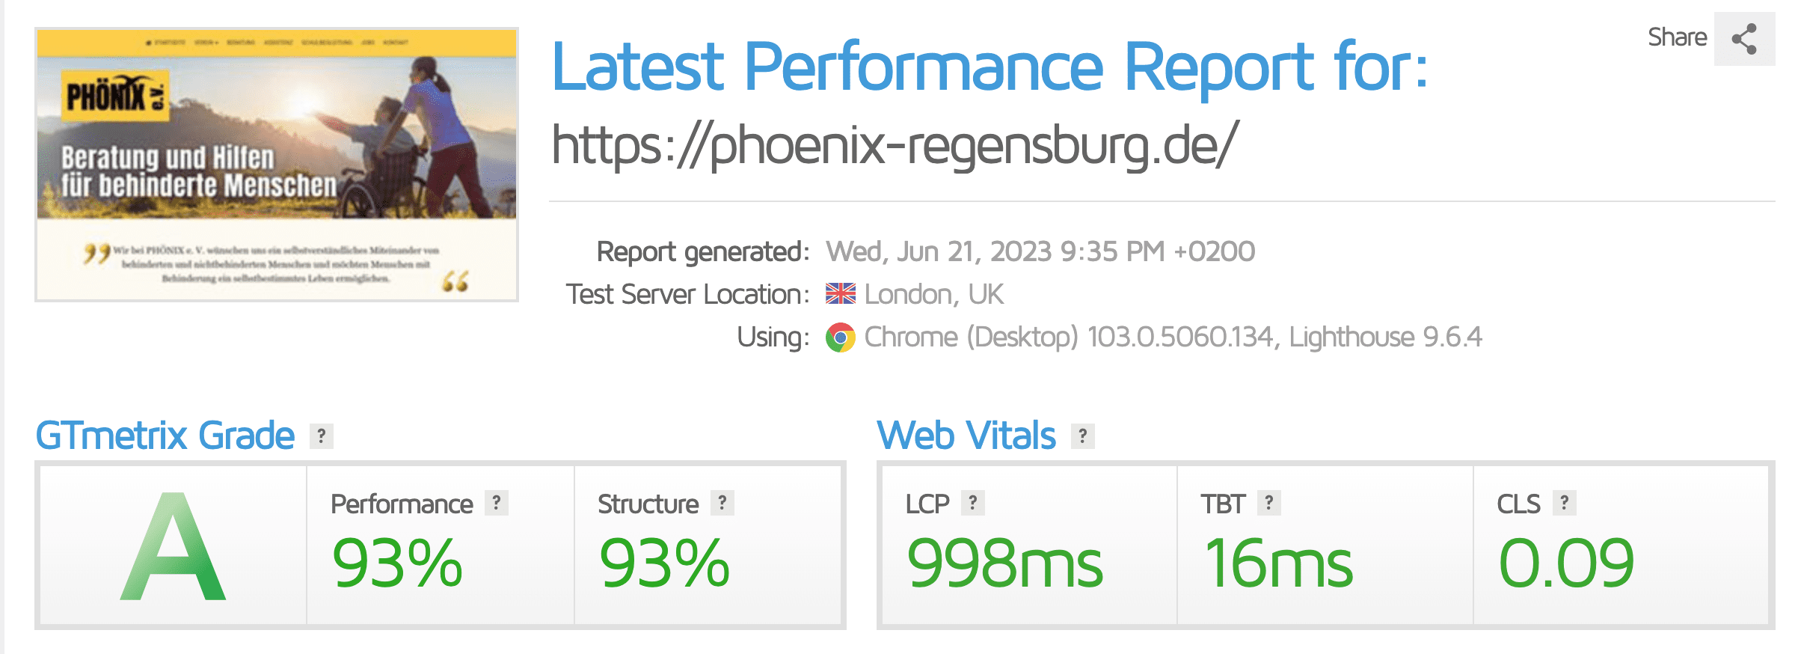
Task: Click the LCP 998ms value
Action: [1004, 563]
